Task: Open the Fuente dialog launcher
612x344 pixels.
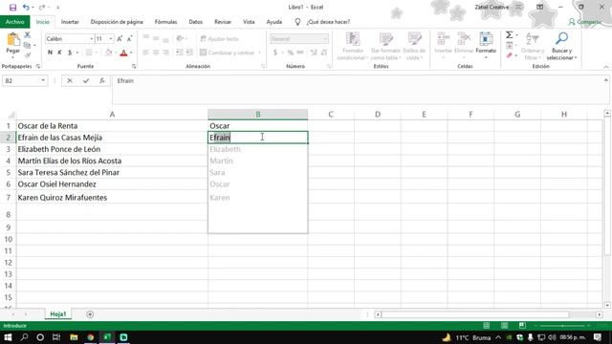Action: click(134, 67)
